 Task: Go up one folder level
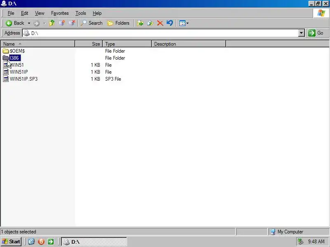[52, 23]
